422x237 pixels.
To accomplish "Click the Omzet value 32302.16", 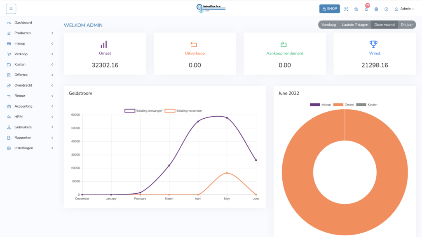I will (105, 65).
